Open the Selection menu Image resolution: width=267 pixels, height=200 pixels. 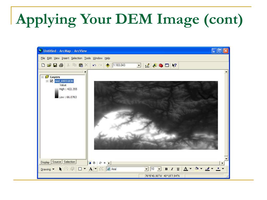[x=77, y=58]
